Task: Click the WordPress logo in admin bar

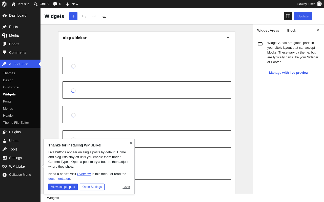Action: (x=4, y=4)
